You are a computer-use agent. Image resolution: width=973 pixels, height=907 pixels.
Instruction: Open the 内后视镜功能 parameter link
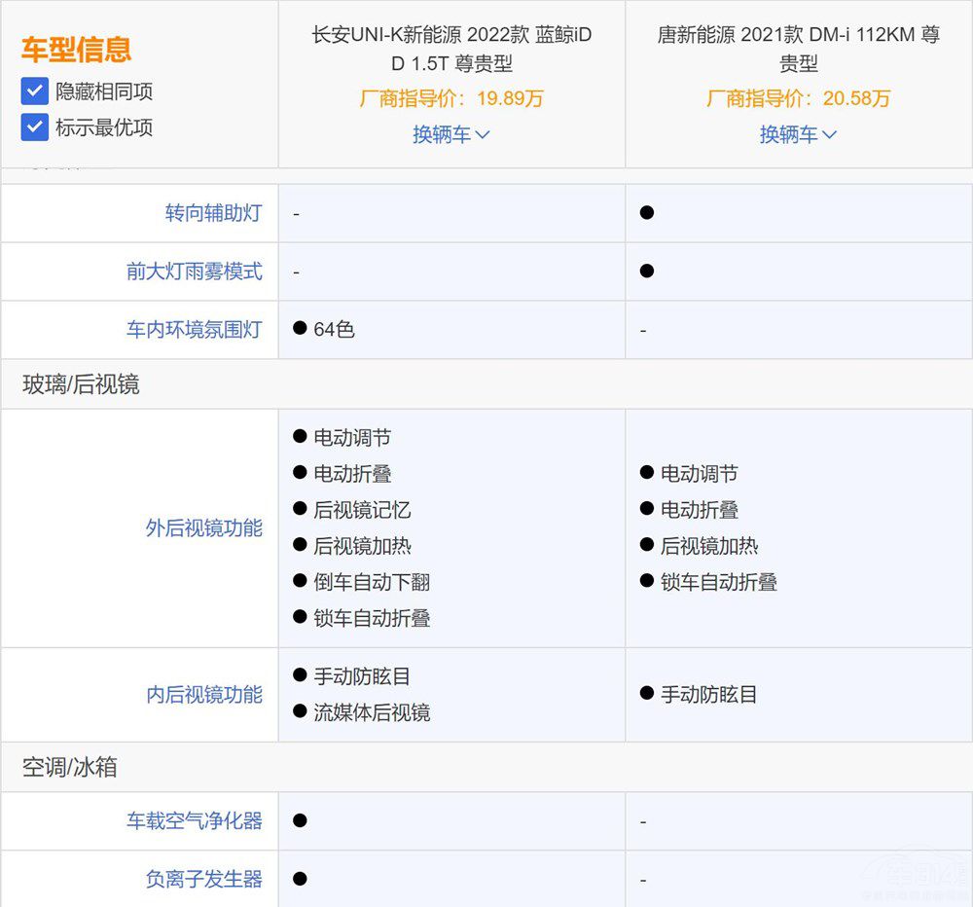(x=203, y=695)
